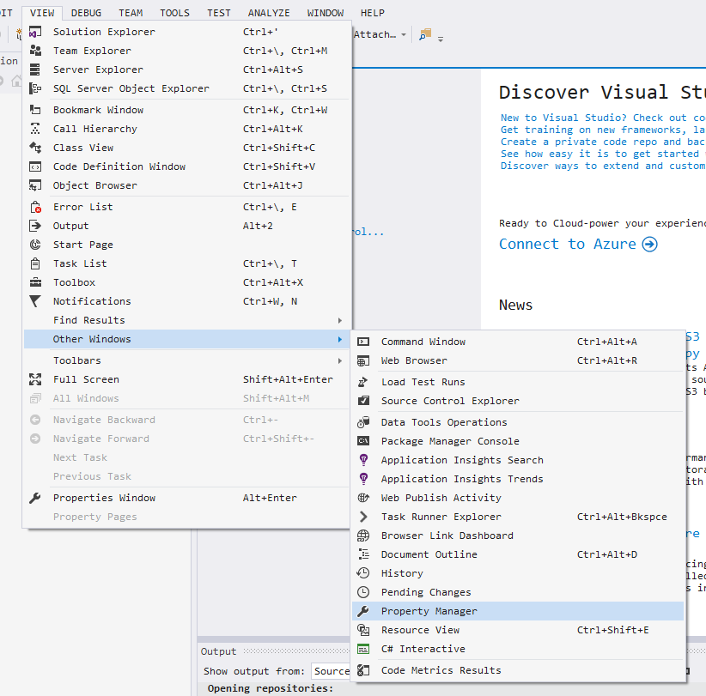This screenshot has height=696, width=706.
Task: Open 'Create a private code repo' link
Action: click(603, 142)
